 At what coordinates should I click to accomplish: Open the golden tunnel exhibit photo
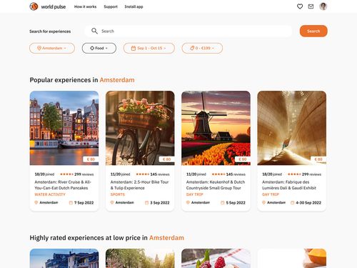(x=292, y=128)
